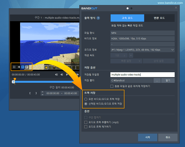Click the segment end time 00:00:43.00 field

[x=70, y=93]
